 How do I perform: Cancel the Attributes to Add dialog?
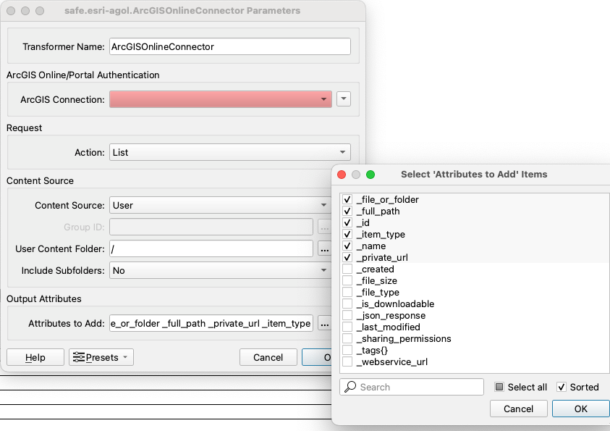[519, 409]
